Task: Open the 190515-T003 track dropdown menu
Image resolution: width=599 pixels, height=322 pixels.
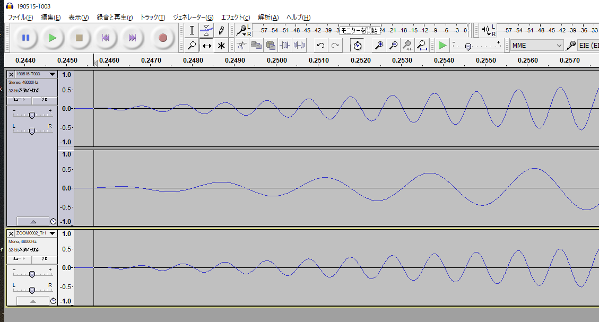Action: point(51,74)
